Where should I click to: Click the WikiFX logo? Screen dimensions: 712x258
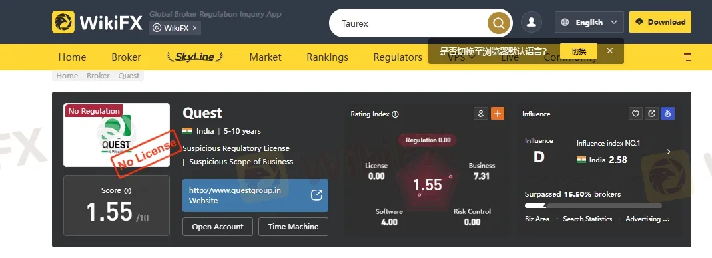(x=97, y=22)
